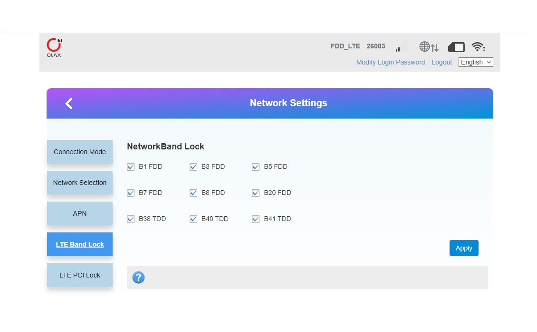Open Modify Login Password link

coord(391,62)
